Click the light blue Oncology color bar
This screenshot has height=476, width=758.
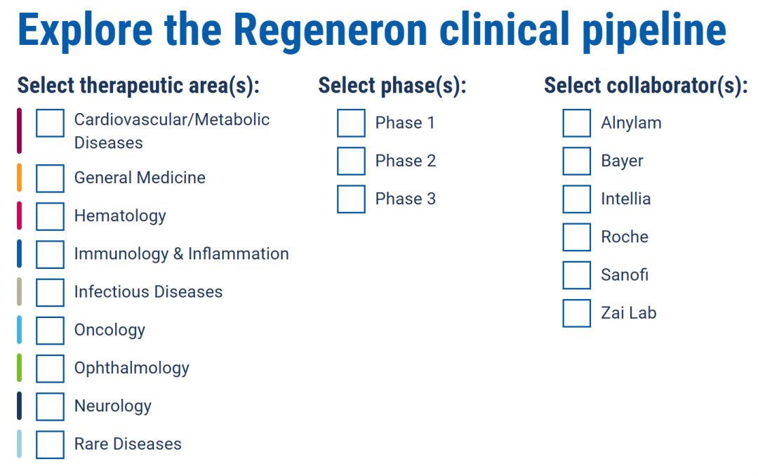coord(20,330)
